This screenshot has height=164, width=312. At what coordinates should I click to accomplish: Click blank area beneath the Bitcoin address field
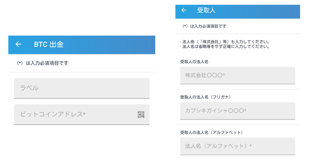[82, 143]
